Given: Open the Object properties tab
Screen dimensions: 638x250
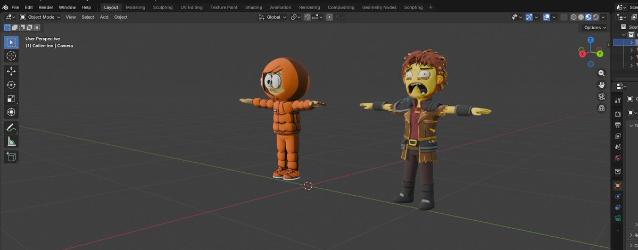Looking at the screenshot, I should pyautogui.click(x=618, y=186).
